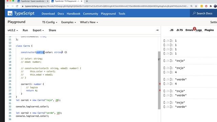The height and width of the screenshot is (122, 217).
Task: Select the Logs tab
Action: pos(199,30)
